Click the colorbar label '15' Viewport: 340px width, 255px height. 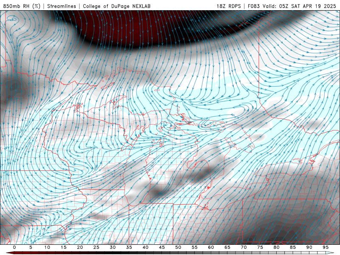tap(63, 247)
